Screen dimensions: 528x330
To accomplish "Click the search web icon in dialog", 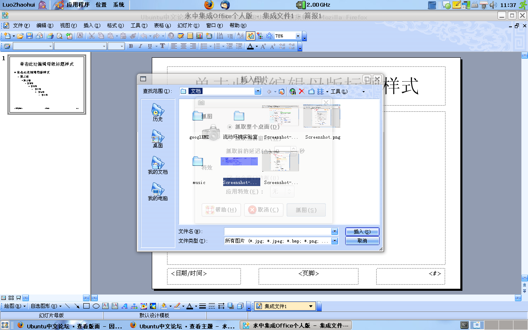I will coord(292,92).
